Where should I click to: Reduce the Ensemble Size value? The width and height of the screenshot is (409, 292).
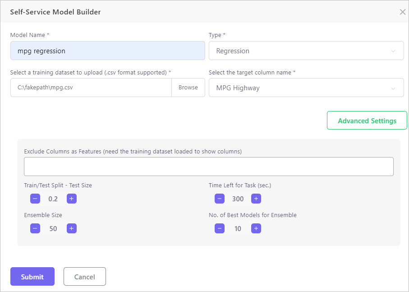point(35,228)
